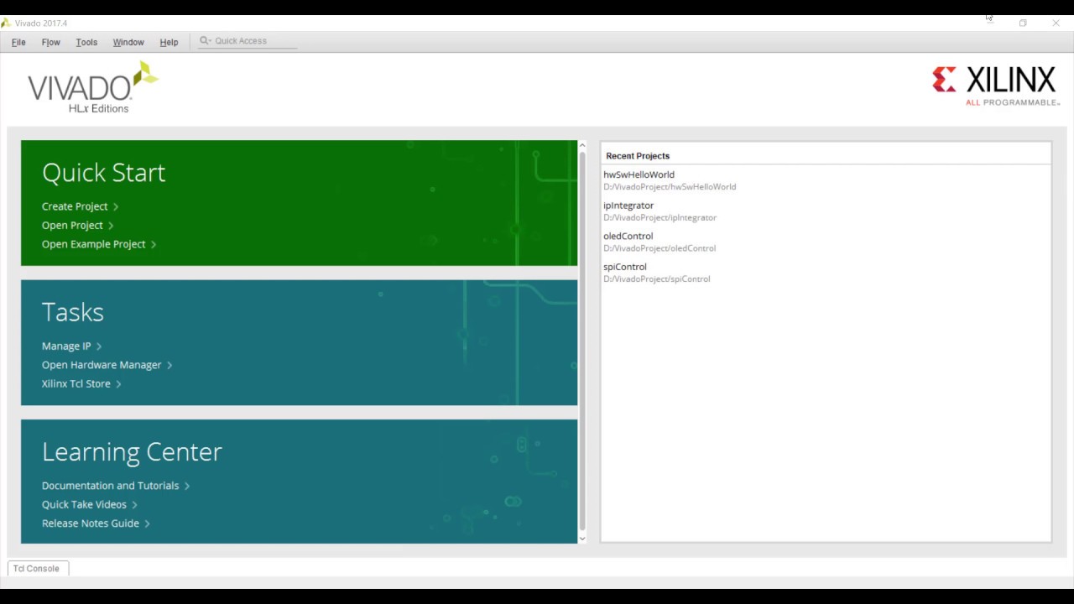Click the chevron next to Create Project
1074x604 pixels.
coord(116,206)
